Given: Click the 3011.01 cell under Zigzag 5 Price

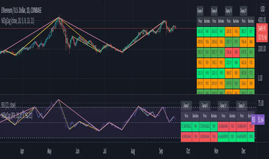Looking at the screenshot, I should 200,84.
